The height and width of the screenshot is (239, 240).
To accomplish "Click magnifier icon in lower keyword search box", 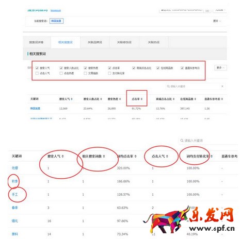I will tap(182, 141).
